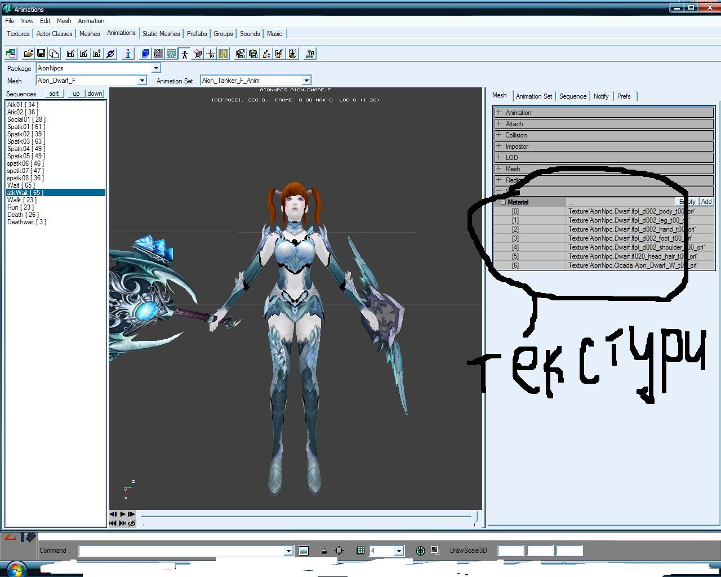Toggle the wireframe view toolbar icon

158,54
